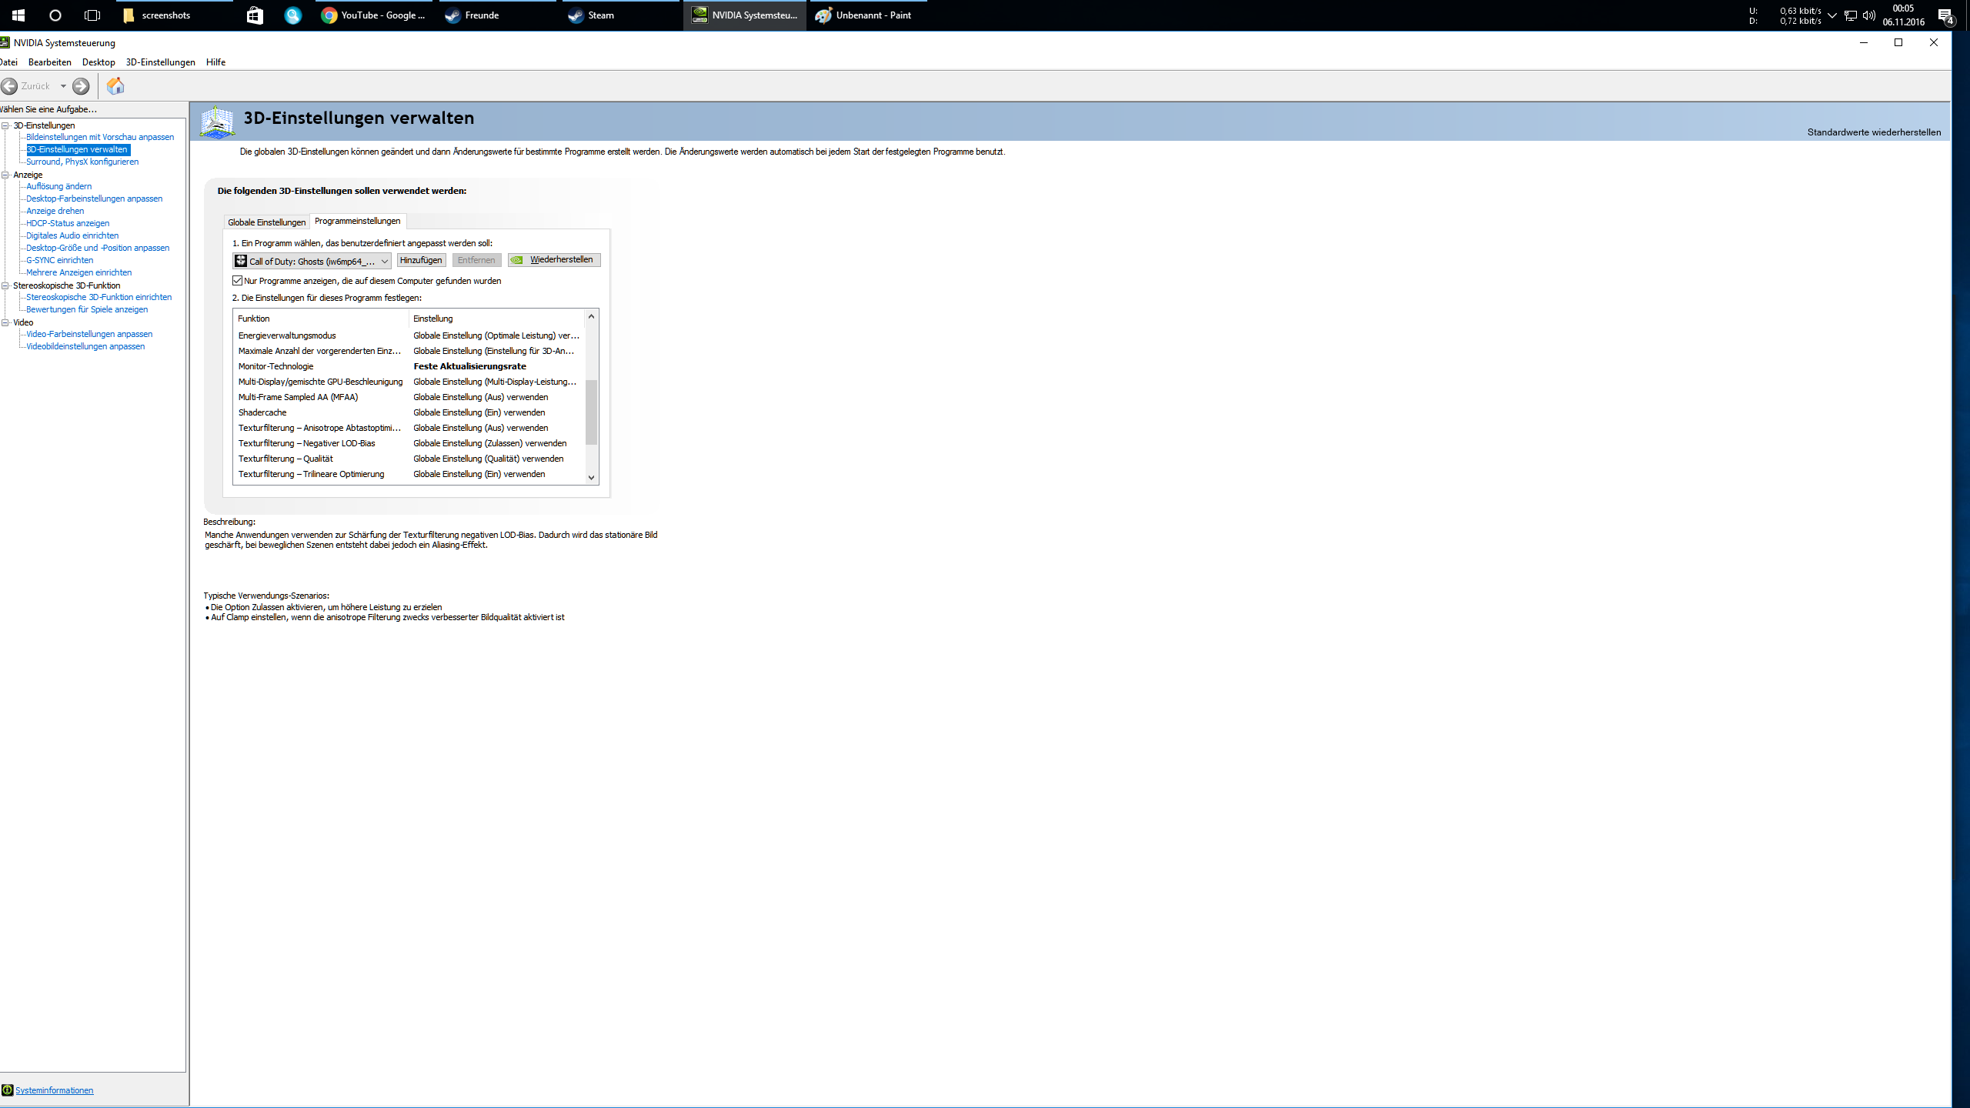Open the Windows Start menu
This screenshot has width=1970, height=1108.
18,15
